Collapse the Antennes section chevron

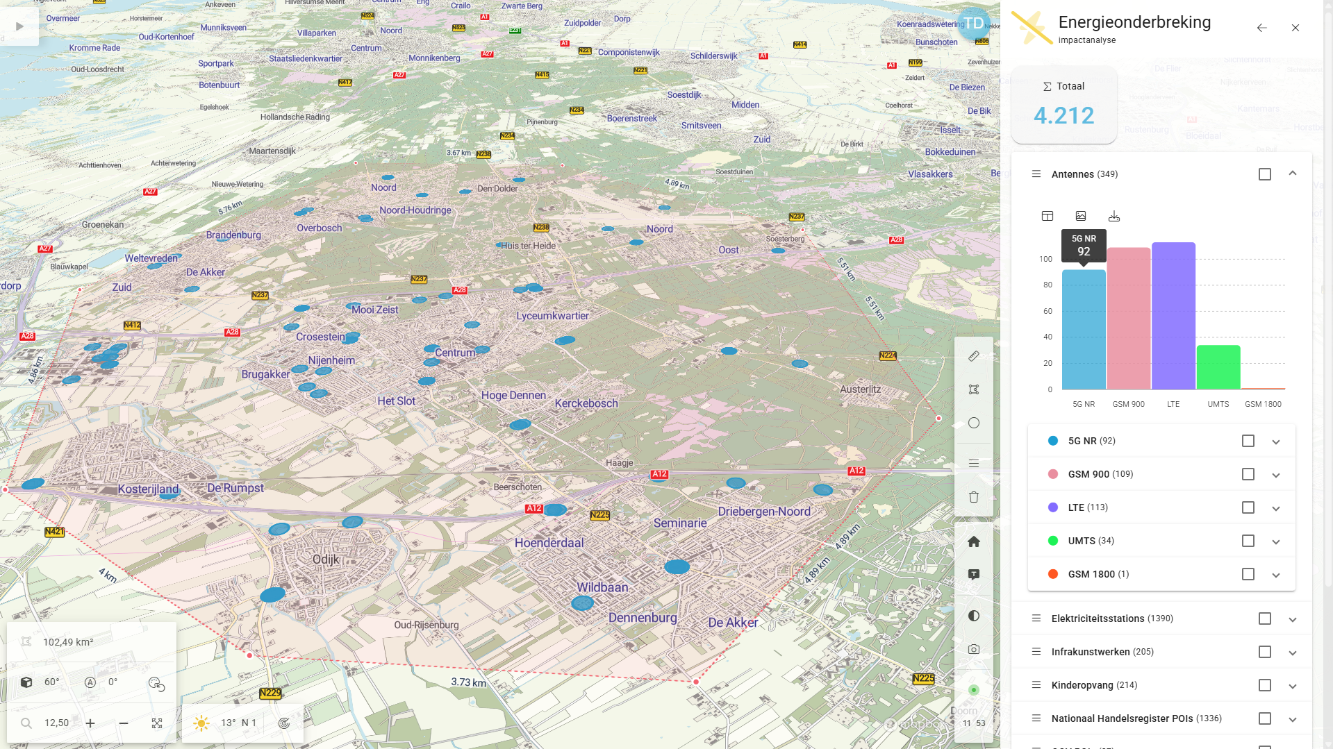1293,174
